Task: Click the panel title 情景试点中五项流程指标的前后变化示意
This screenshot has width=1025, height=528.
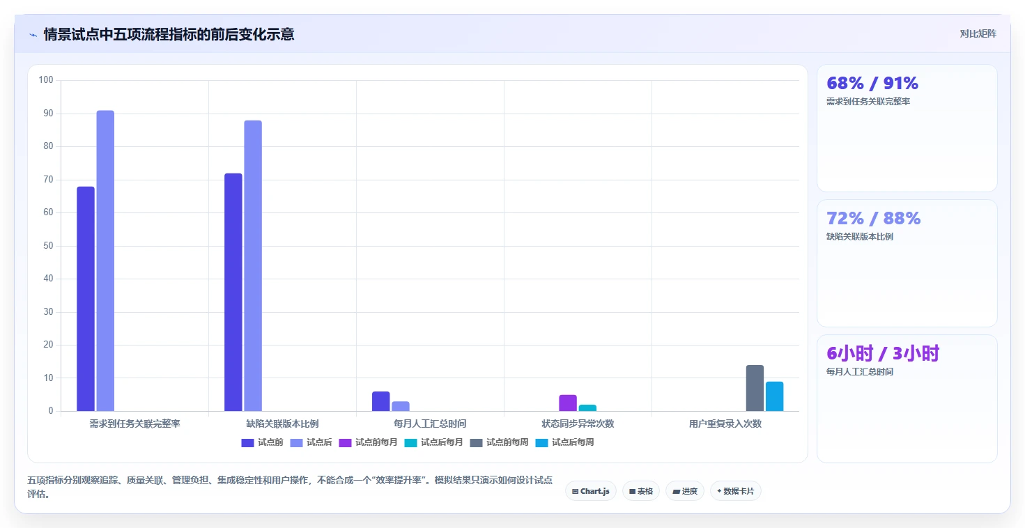Action: click(169, 34)
